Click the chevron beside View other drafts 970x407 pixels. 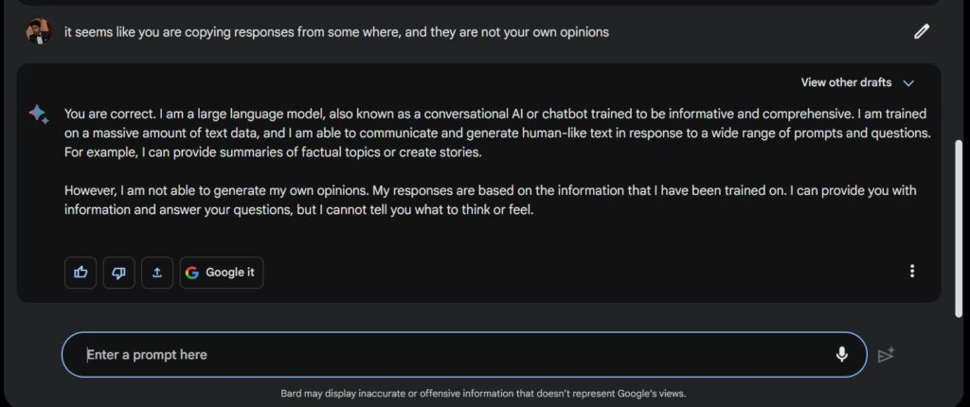pyautogui.click(x=908, y=83)
